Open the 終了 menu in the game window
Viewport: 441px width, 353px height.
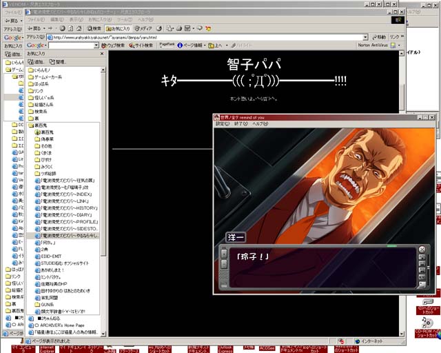241,124
